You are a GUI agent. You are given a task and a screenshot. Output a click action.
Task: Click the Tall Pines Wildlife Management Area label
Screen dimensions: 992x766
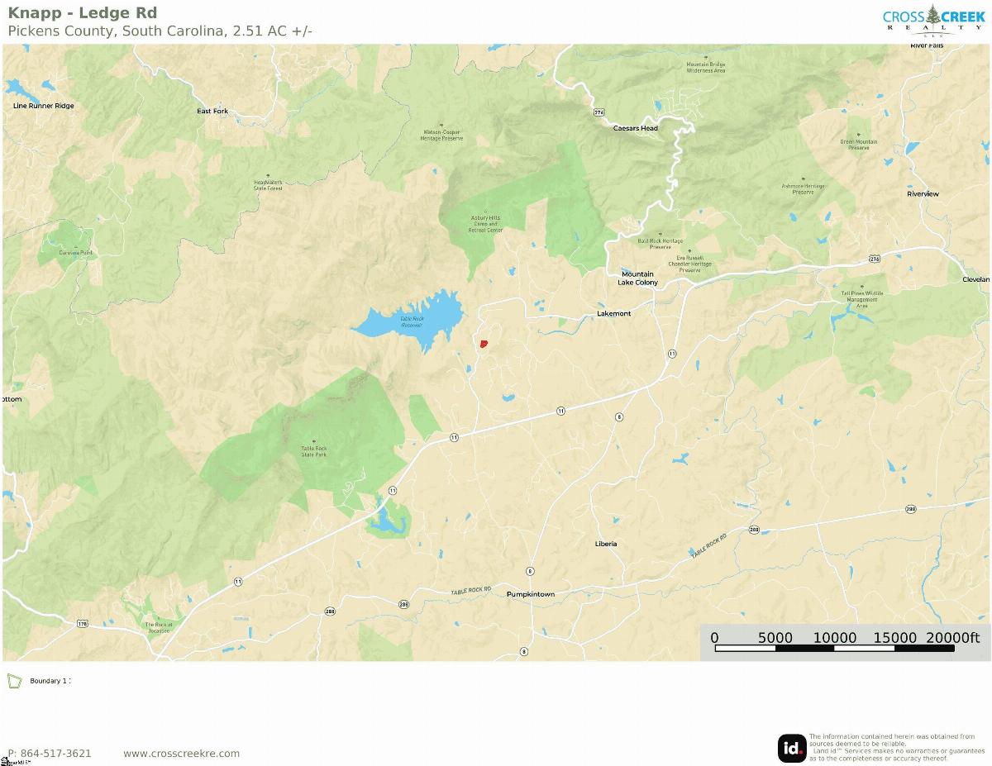pyautogui.click(x=862, y=298)
